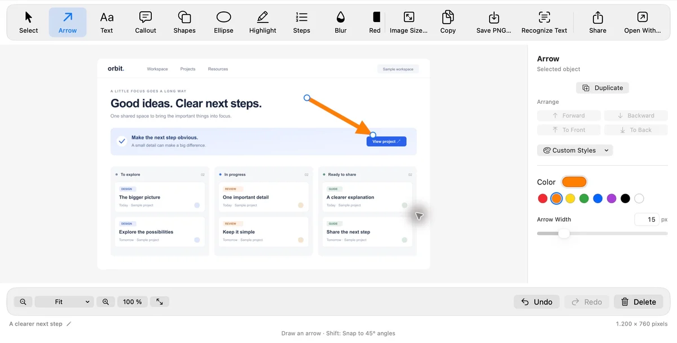This screenshot has height=343, width=677.
Task: Choose the Select tool
Action: [x=28, y=23]
